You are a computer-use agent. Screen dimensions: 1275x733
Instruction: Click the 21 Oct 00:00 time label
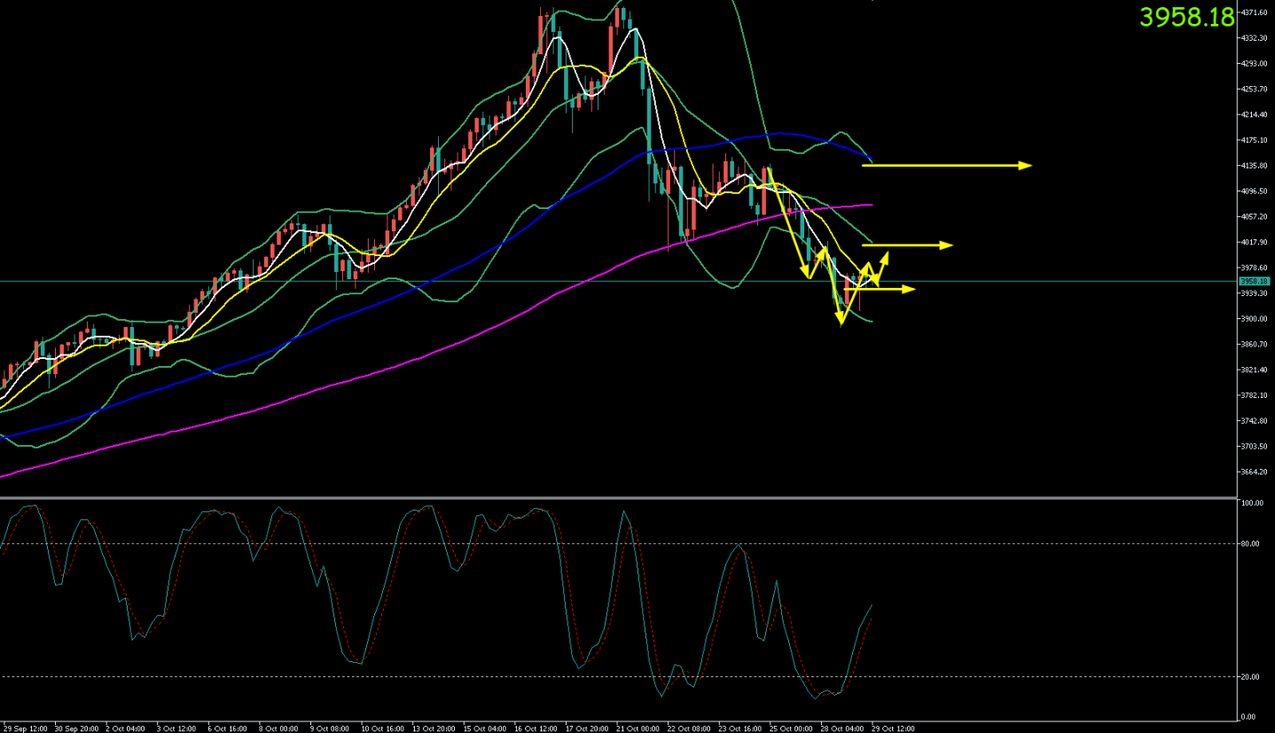pos(638,728)
